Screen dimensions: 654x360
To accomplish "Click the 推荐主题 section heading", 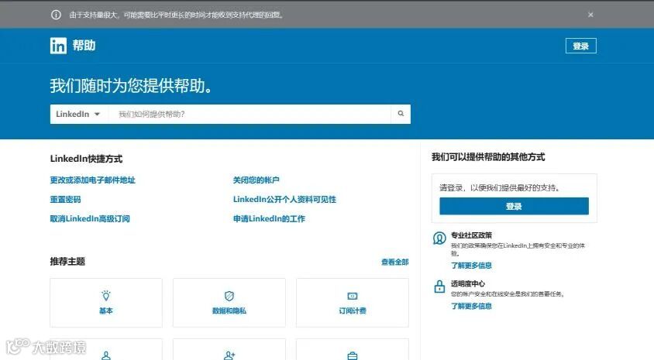I will point(67,262).
